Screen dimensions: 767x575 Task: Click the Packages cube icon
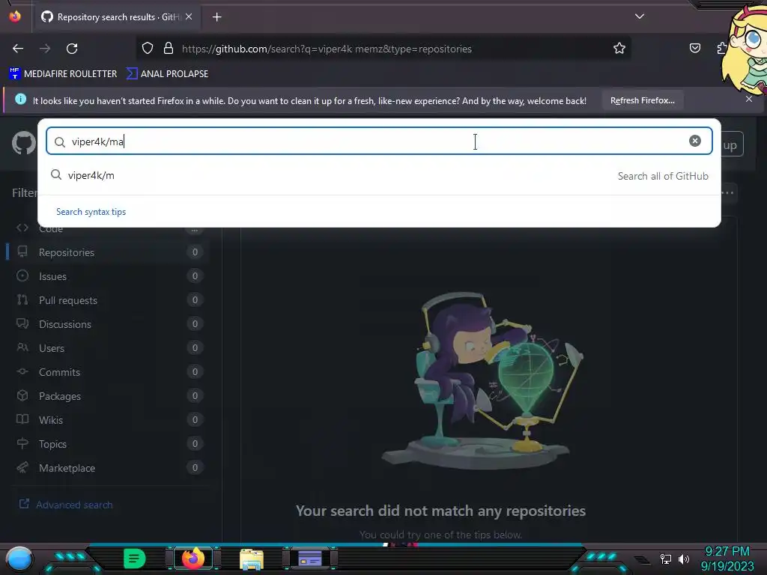point(22,395)
